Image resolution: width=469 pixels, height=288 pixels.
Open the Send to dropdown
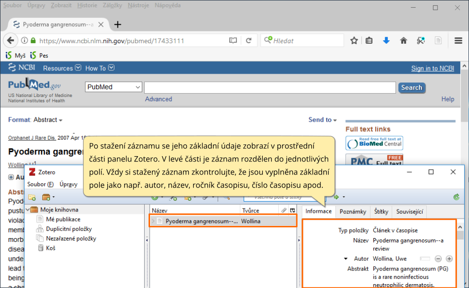[x=322, y=120]
